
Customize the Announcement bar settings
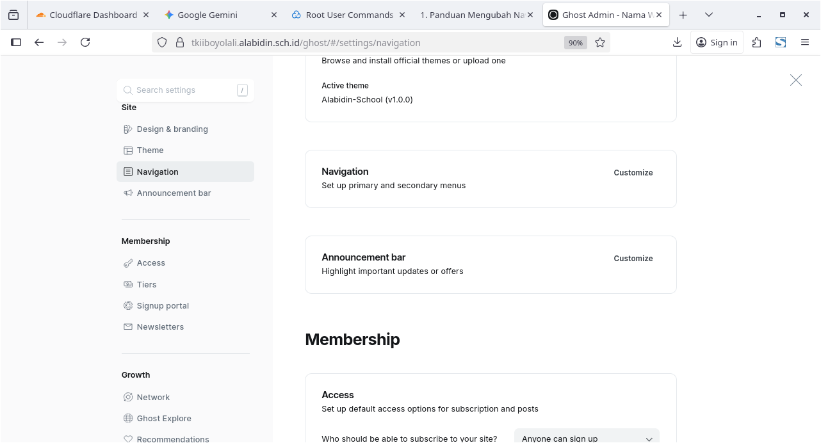(633, 259)
